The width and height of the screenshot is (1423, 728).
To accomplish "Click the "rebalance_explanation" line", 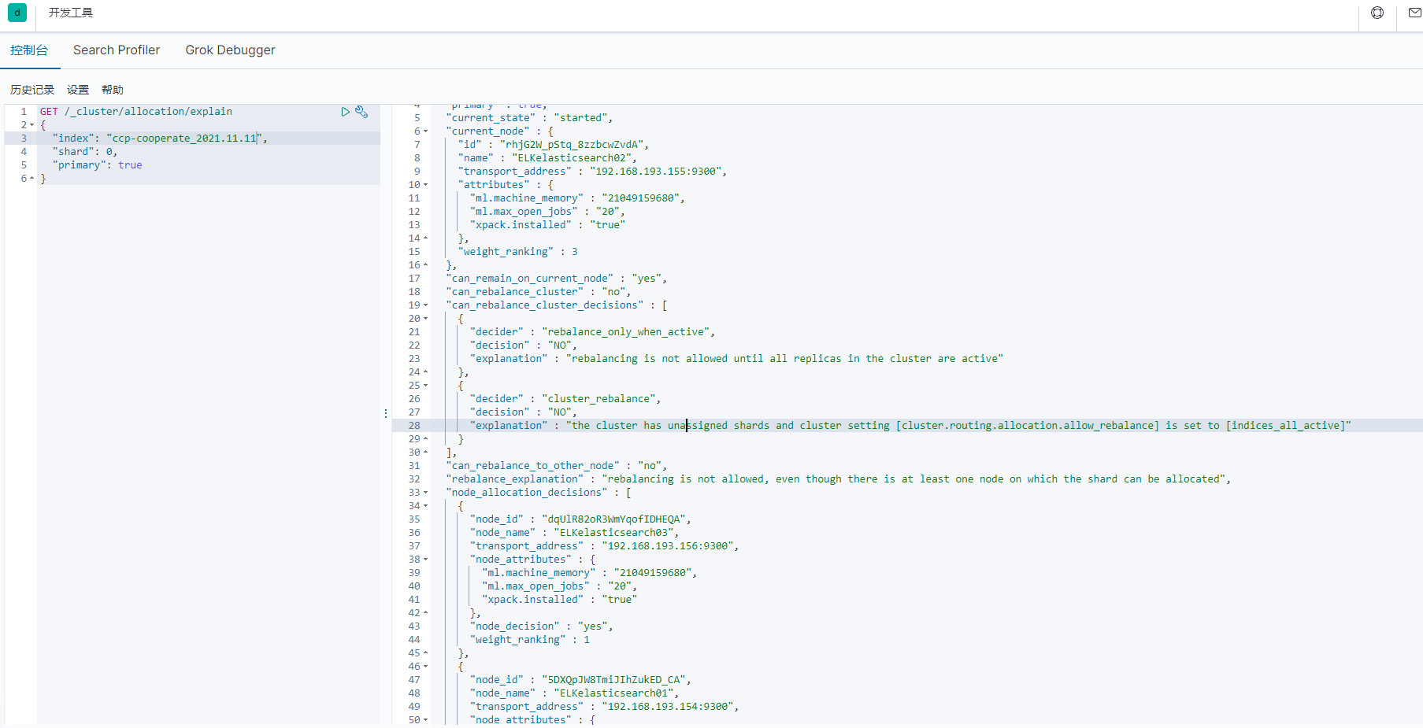I will [839, 479].
